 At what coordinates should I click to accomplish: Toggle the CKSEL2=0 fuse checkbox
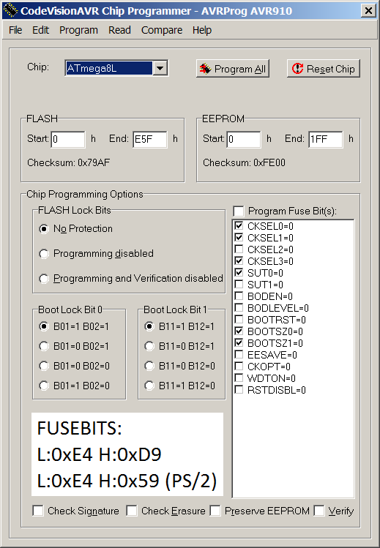coord(239,249)
